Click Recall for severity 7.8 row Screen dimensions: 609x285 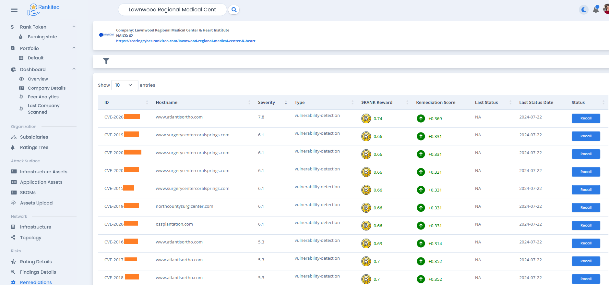tap(586, 118)
